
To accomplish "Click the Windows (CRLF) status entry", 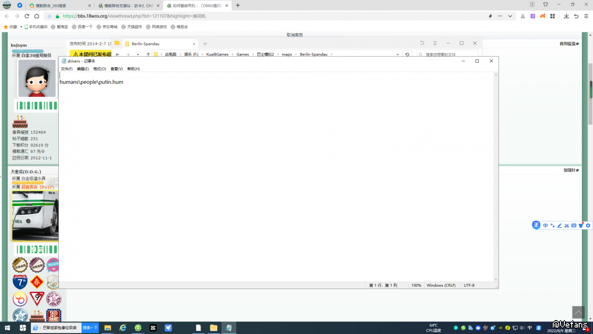I will (x=441, y=285).
